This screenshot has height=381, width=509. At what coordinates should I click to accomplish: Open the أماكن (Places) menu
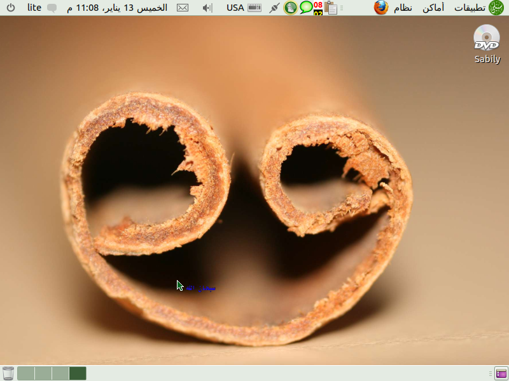click(x=433, y=8)
